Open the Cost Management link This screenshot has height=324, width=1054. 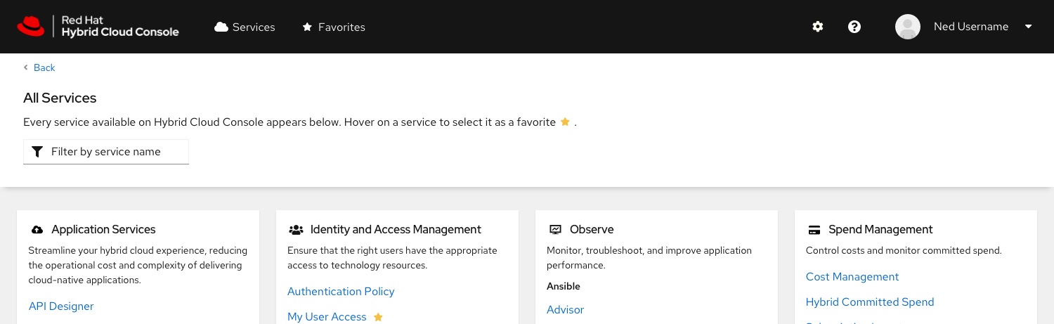pyautogui.click(x=852, y=277)
